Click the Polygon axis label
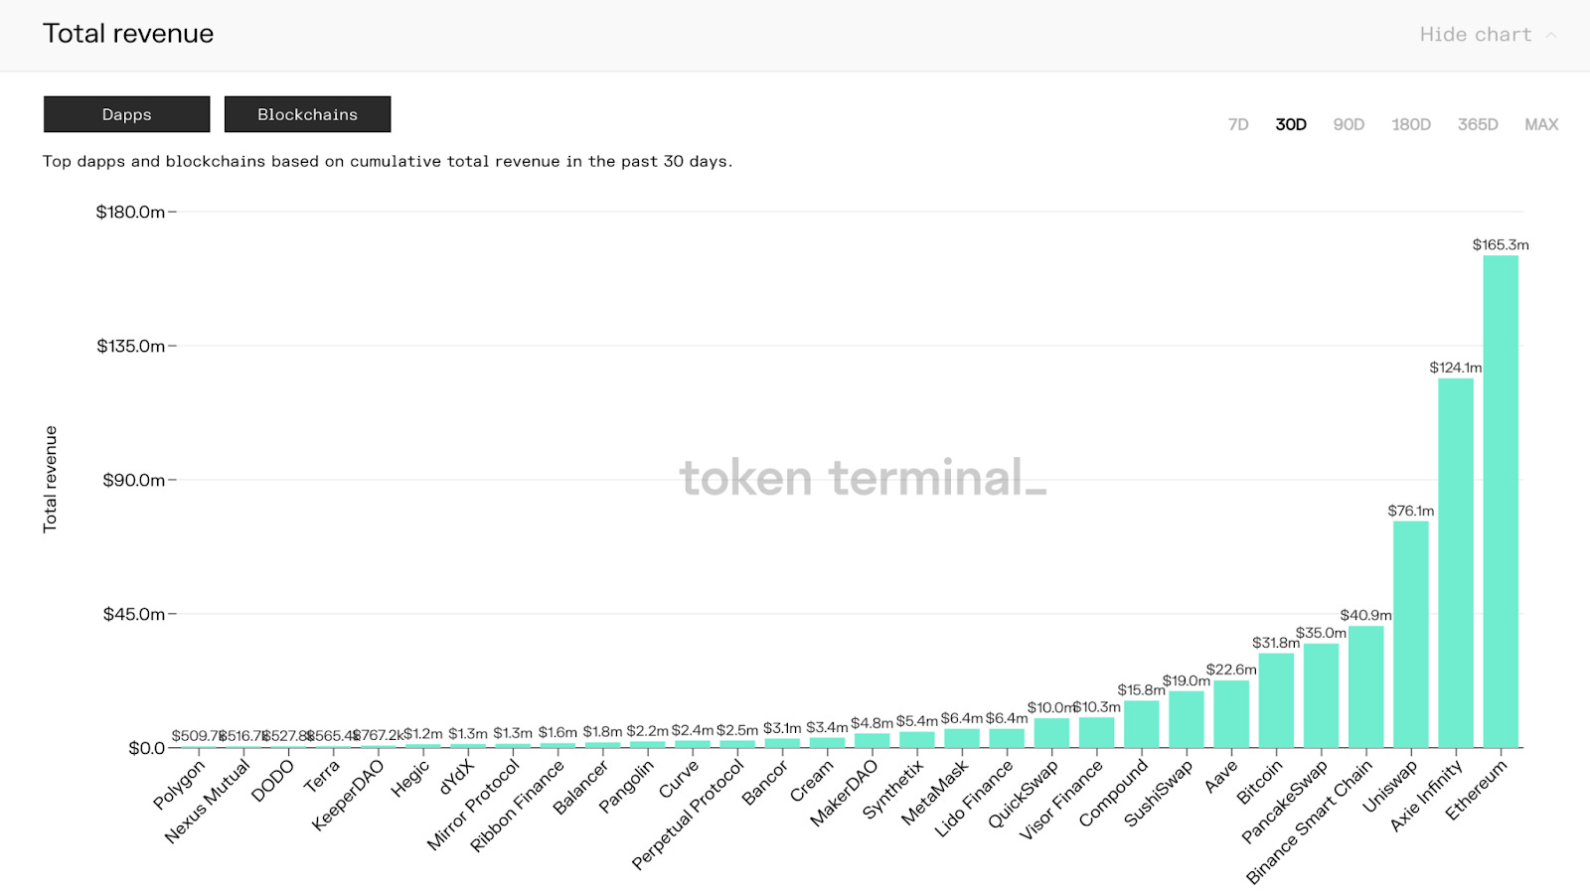1590x896 pixels. 180,786
